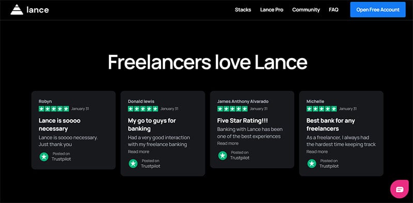The height and width of the screenshot is (203, 413).
Task: Click review text "Had a very good interaction"
Action: (159, 137)
